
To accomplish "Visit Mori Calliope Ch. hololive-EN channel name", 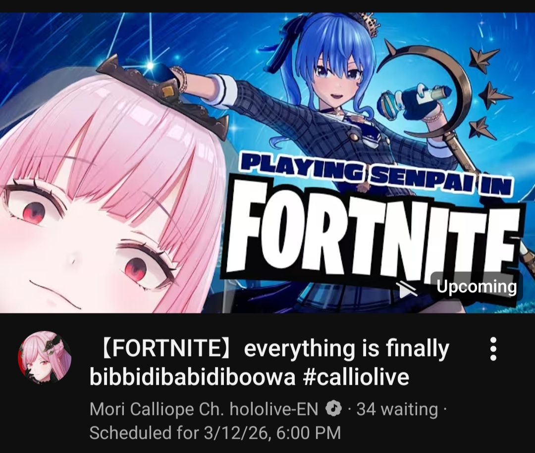I will pos(204,408).
